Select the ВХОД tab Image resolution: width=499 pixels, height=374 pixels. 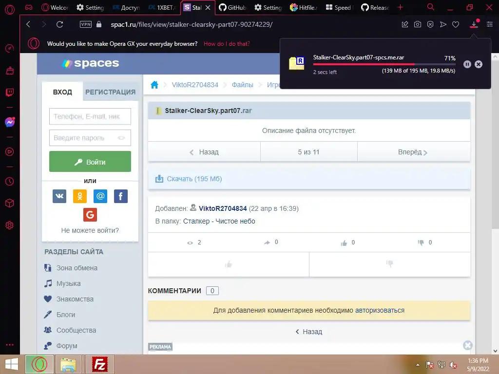point(62,92)
